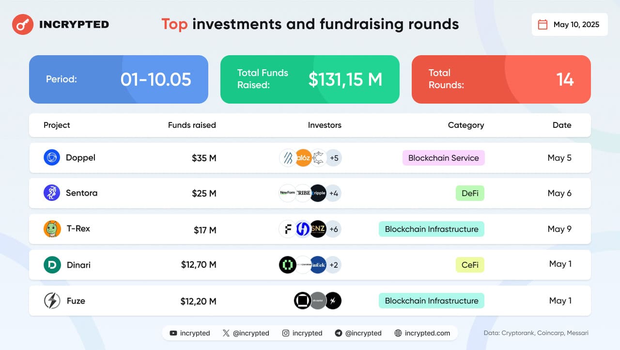Open the YouTube incrypted link
The height and width of the screenshot is (350, 620).
point(190,333)
